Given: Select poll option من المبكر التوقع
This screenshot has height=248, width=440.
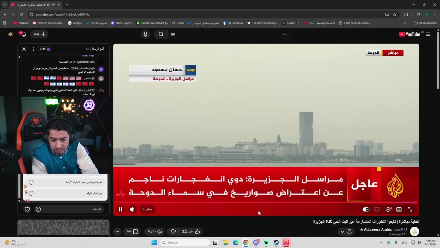Looking at the screenshot, I should [65, 193].
